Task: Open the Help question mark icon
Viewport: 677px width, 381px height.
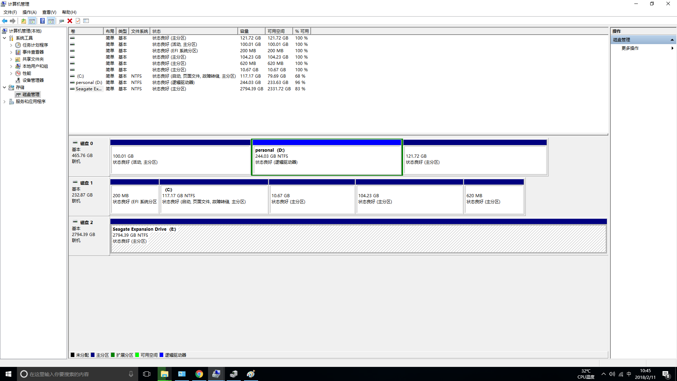Action: pos(42,21)
